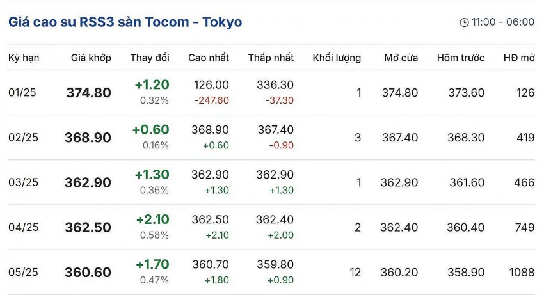The width and height of the screenshot is (544, 295).
Task: Click the Thấp nhất column header
Action: click(x=271, y=58)
